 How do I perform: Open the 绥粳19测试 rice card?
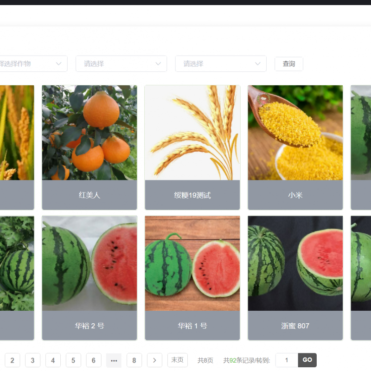192,147
